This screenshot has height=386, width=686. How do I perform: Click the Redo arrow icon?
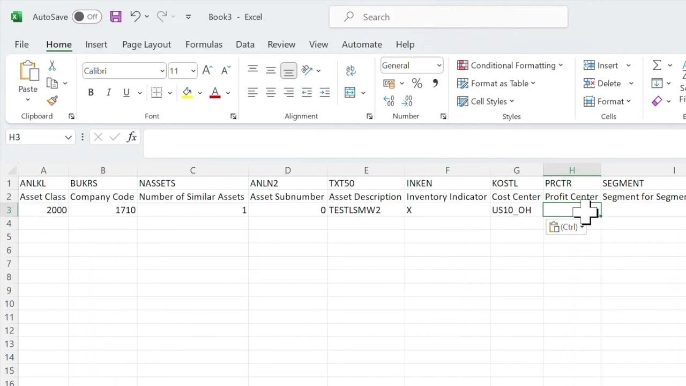tap(162, 17)
